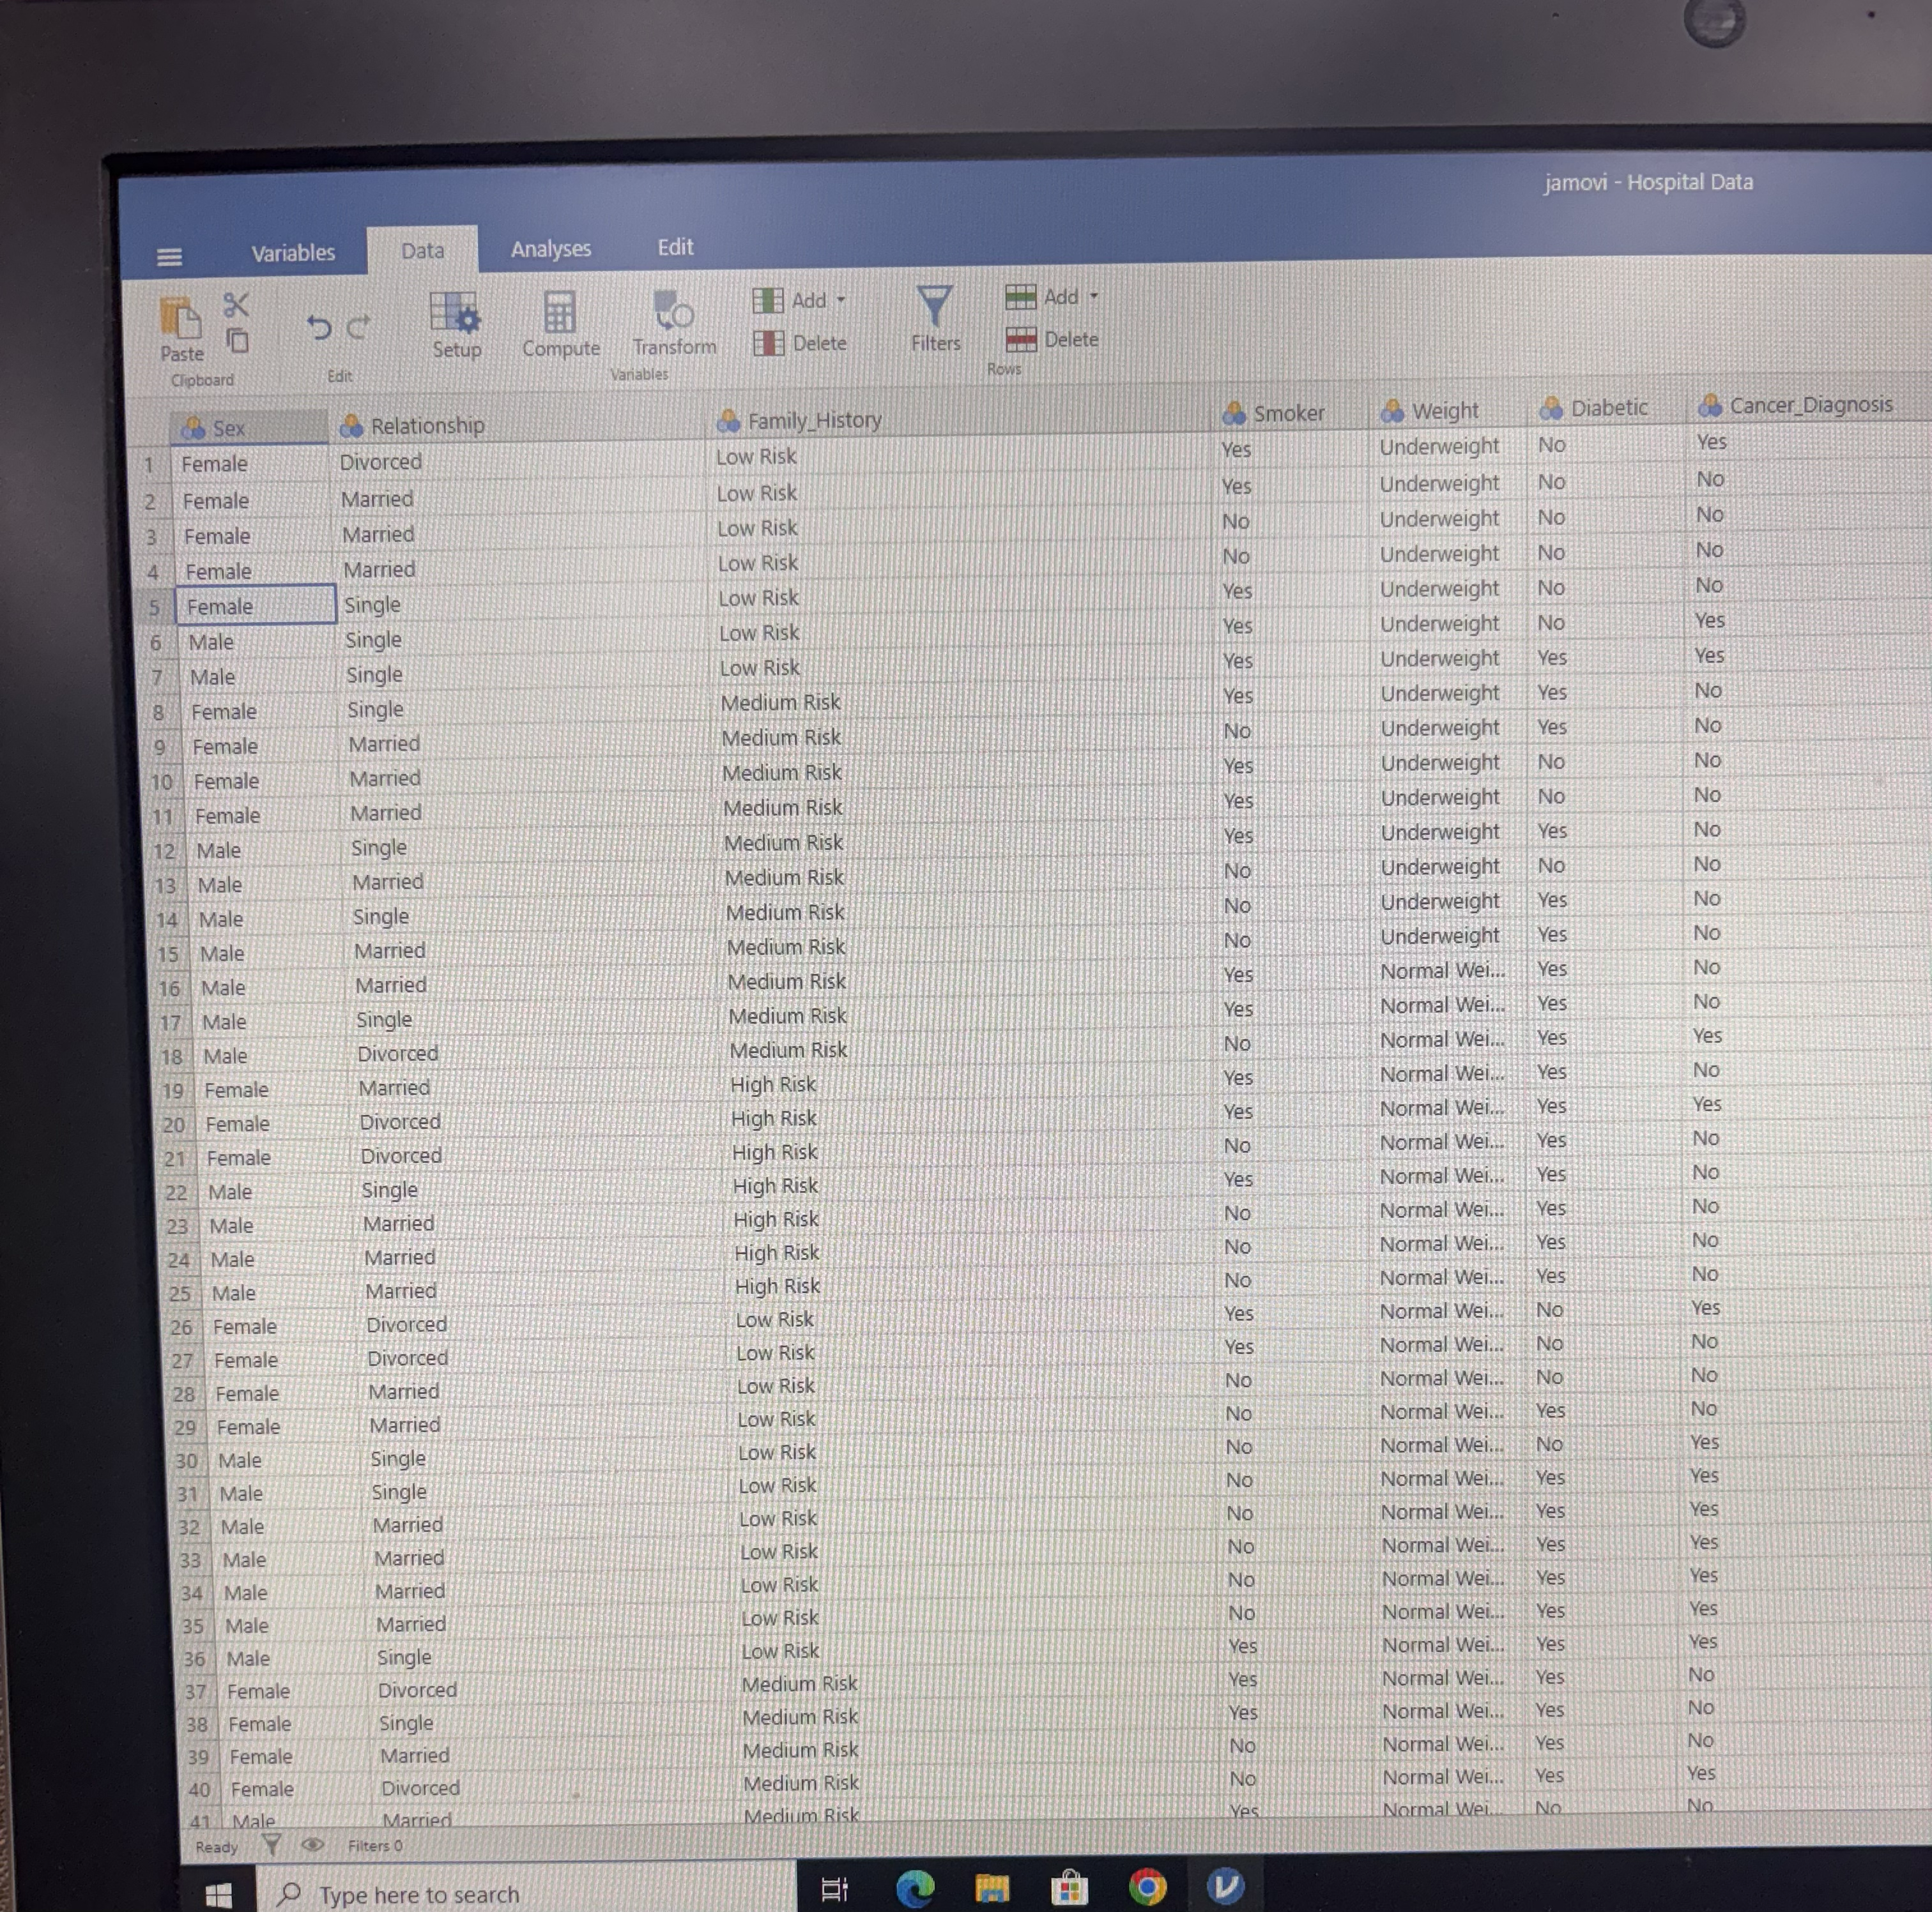Undo the last edit
This screenshot has height=1912, width=1932.
tap(318, 327)
